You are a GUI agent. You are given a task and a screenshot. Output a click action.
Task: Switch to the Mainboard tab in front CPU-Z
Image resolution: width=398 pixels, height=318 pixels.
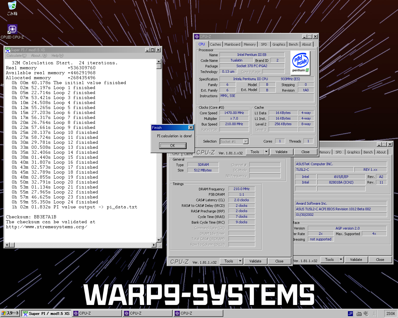tap(232, 44)
